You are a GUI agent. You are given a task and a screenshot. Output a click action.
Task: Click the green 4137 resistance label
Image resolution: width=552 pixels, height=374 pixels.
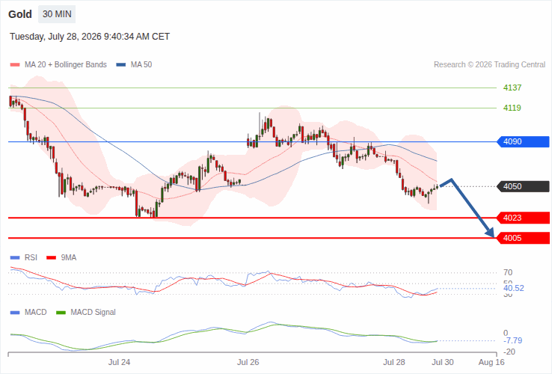click(512, 88)
